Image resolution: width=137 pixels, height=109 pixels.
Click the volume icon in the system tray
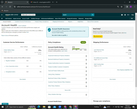(116, 107)
